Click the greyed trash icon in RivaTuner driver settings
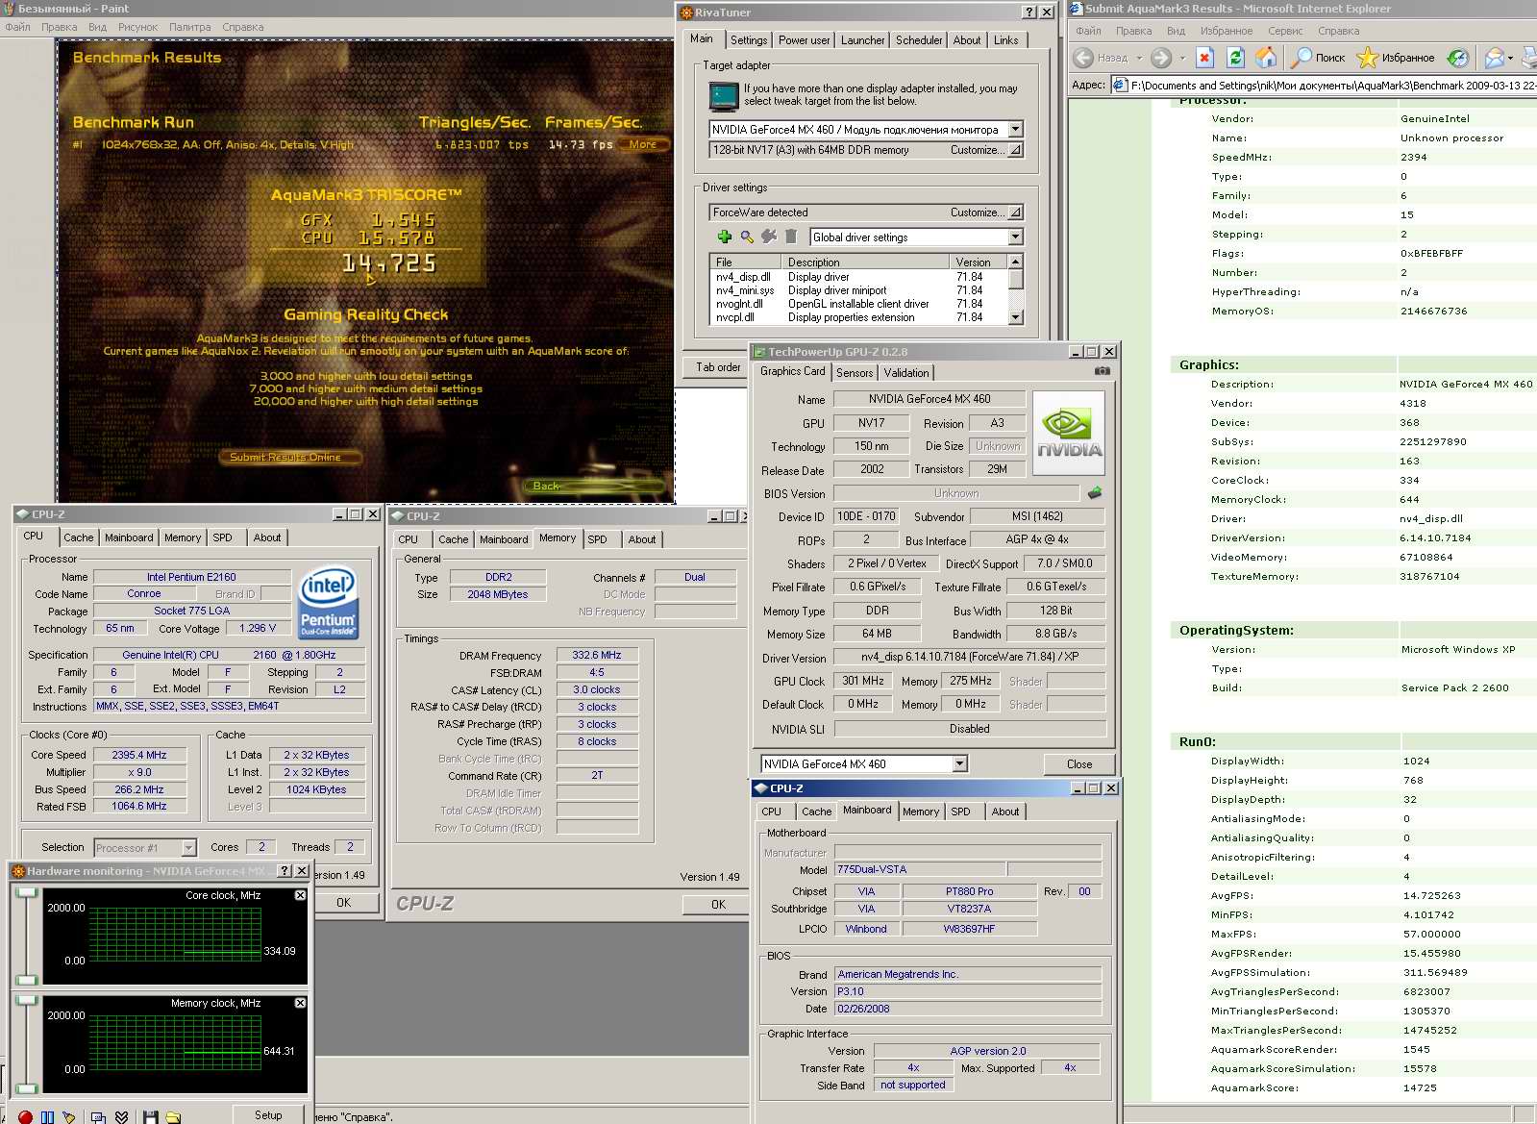This screenshot has height=1124, width=1537. (x=791, y=237)
